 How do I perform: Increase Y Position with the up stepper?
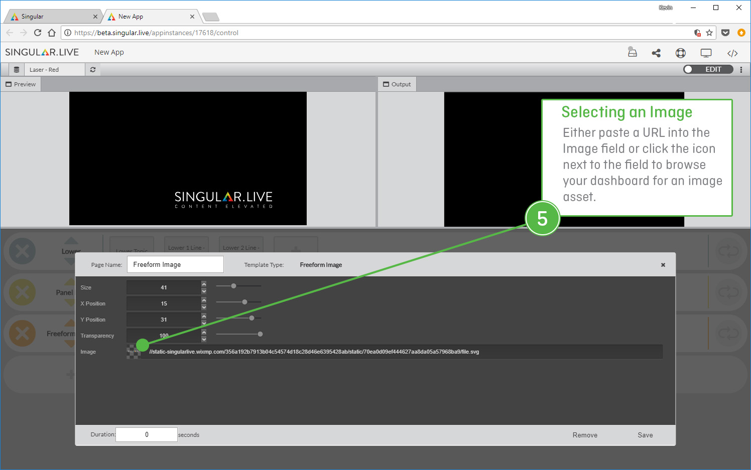204,317
